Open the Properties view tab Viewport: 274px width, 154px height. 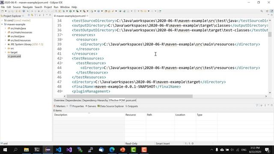point(77,106)
